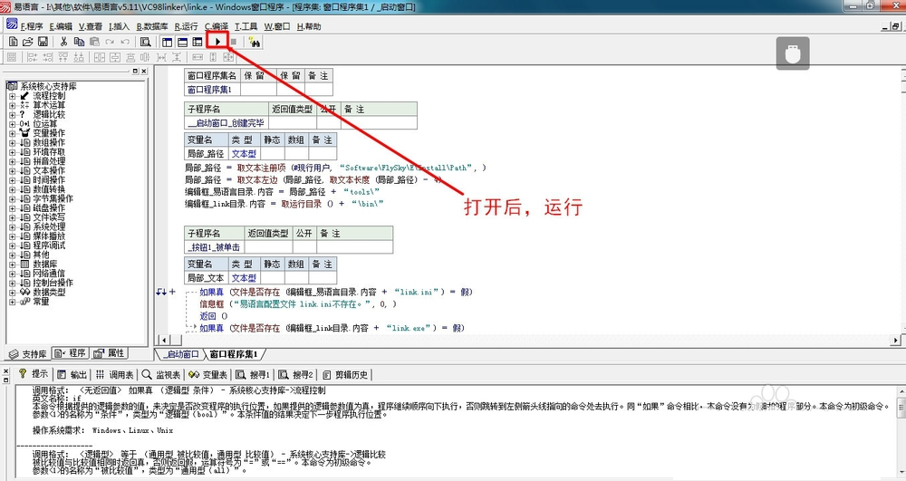
Task: Open the 输出 output tab
Action: click(x=72, y=375)
